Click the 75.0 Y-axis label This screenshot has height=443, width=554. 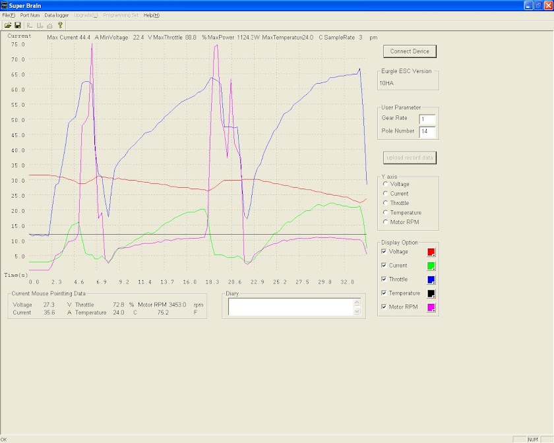coord(18,44)
